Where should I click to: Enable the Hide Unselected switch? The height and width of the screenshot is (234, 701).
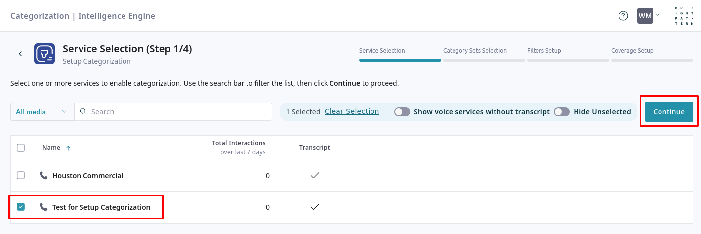(561, 112)
